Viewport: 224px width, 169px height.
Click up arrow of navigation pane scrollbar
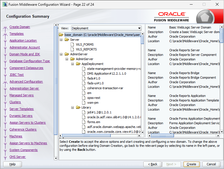point(56,25)
